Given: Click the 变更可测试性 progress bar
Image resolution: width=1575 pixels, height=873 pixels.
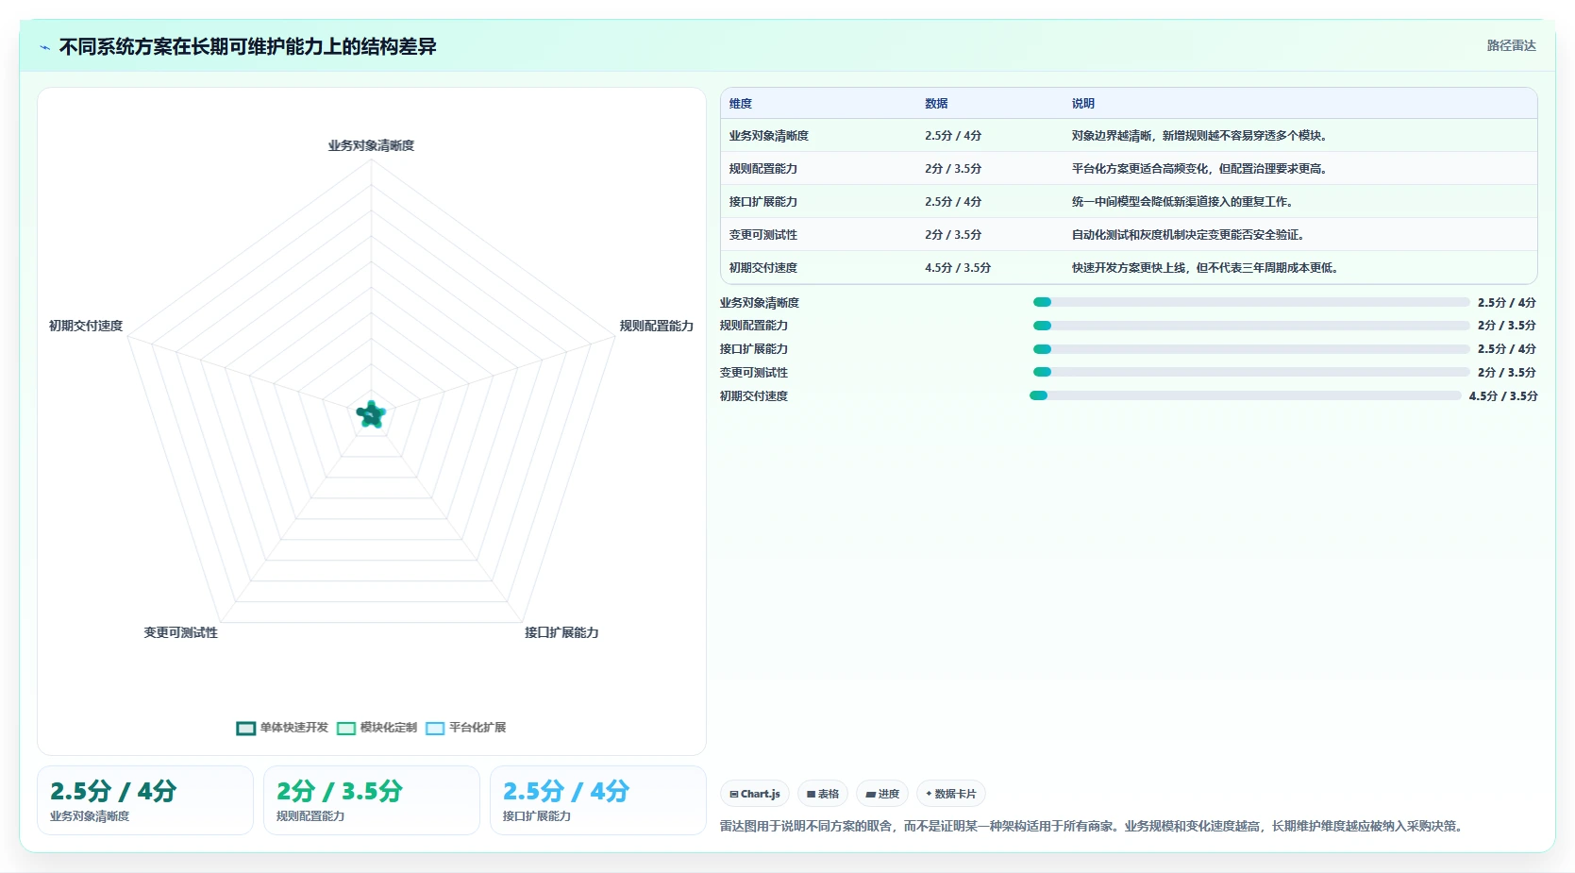Looking at the screenshot, I should click(x=1251, y=373).
